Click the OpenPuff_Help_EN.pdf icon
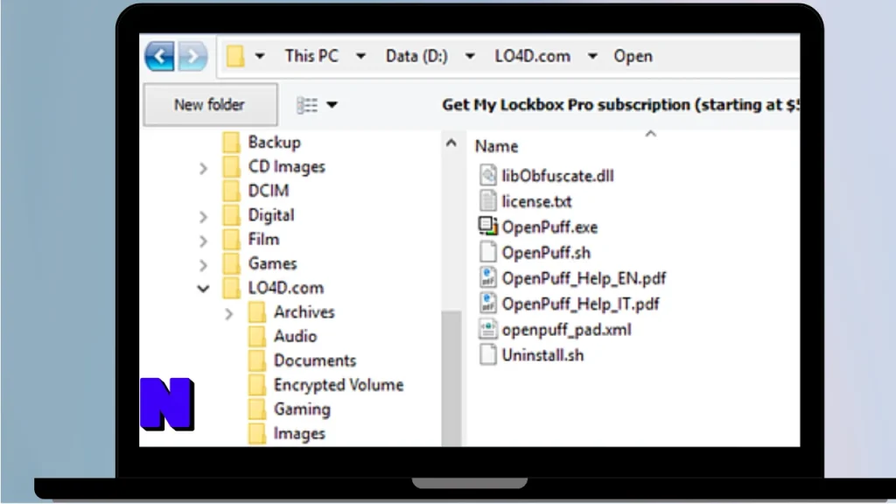 point(487,277)
